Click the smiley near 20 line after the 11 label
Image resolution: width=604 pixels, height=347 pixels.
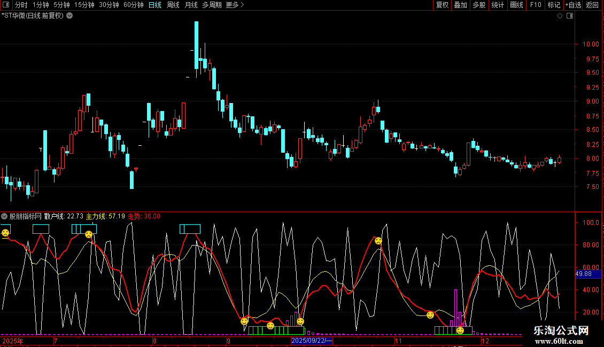(430, 315)
